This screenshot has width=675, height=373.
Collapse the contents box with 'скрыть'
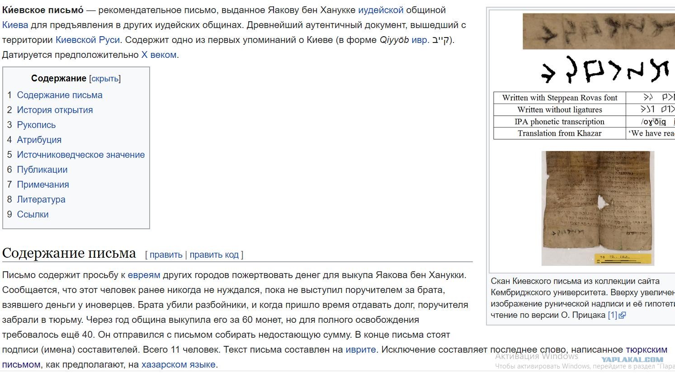(105, 79)
